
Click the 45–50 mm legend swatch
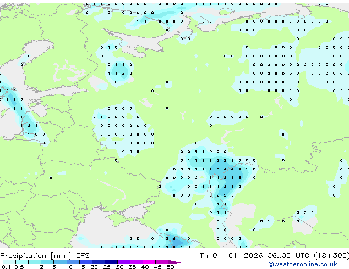tap(162, 262)
